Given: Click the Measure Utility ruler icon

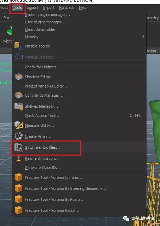Looking at the screenshot, I should point(18,125).
